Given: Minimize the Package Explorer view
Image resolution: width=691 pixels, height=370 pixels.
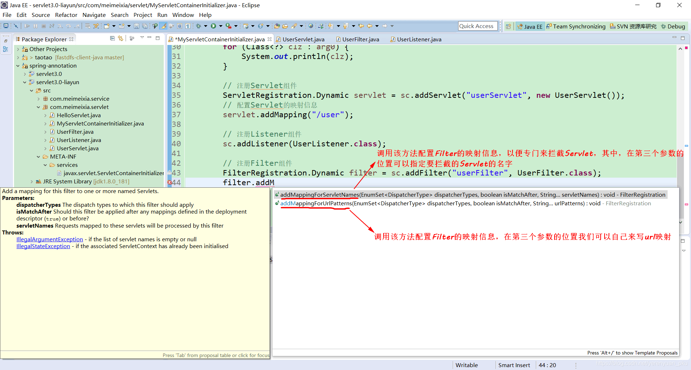Looking at the screenshot, I should [149, 38].
